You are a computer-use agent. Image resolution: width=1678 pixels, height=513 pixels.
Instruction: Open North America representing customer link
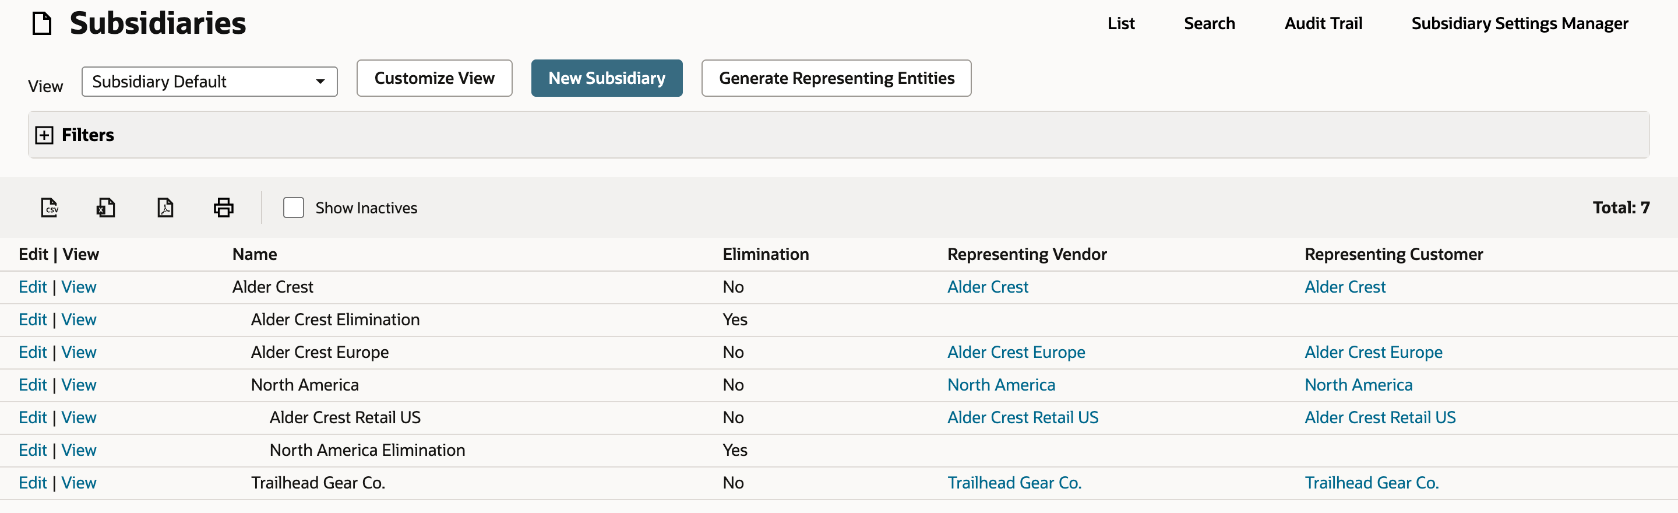point(1358,385)
